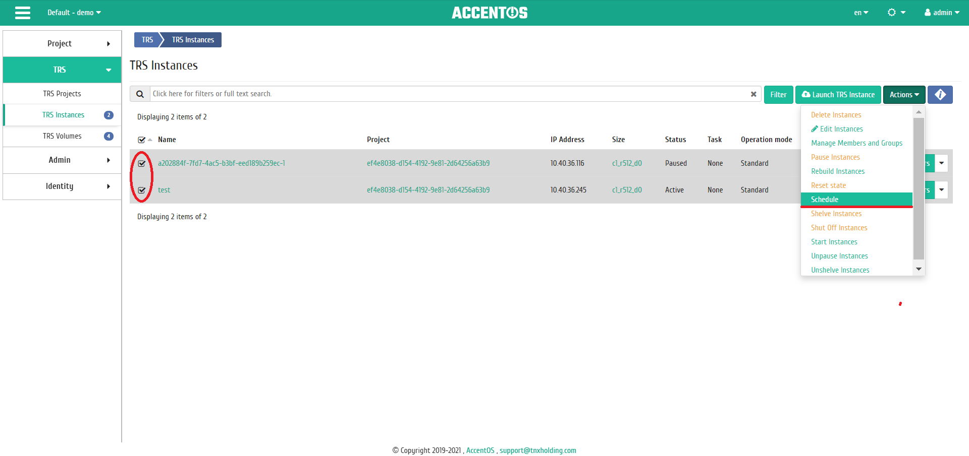The height and width of the screenshot is (456, 969).
Task: Open the TRS breadcrumb link
Action: [147, 40]
